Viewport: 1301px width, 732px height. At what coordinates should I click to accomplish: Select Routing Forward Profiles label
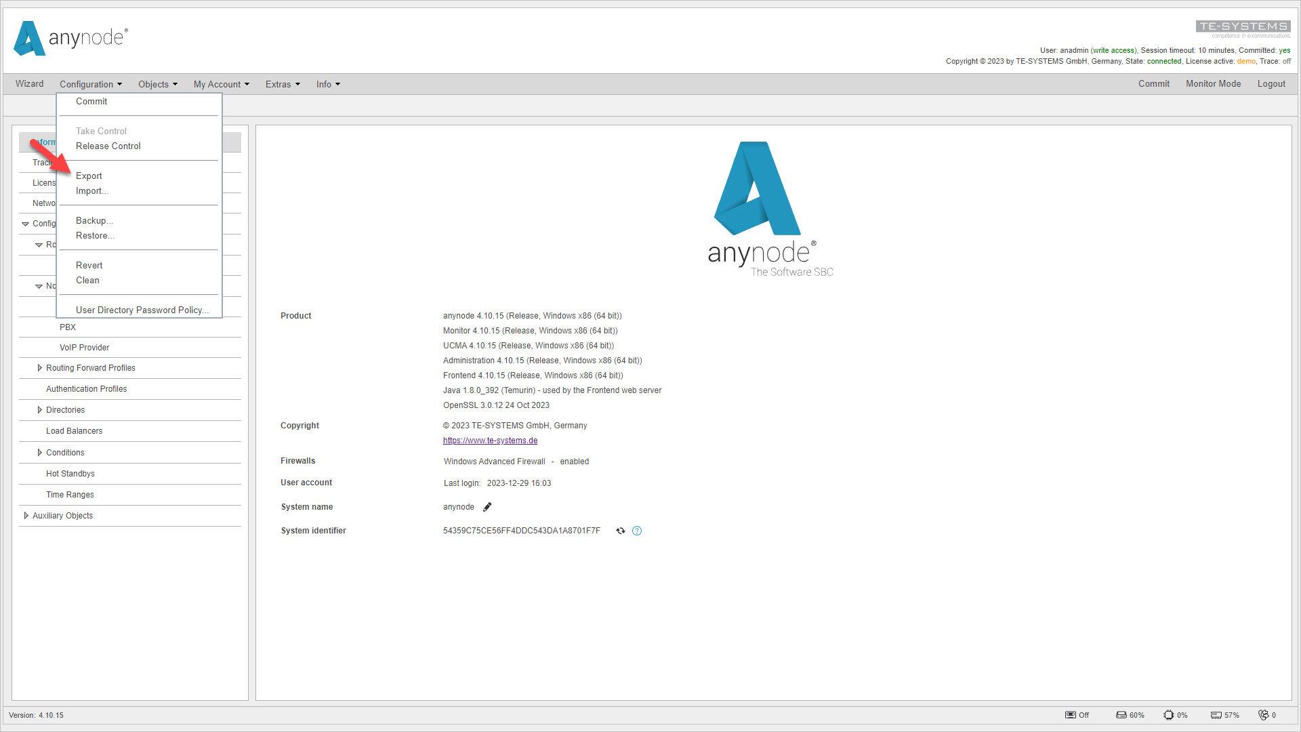click(91, 368)
